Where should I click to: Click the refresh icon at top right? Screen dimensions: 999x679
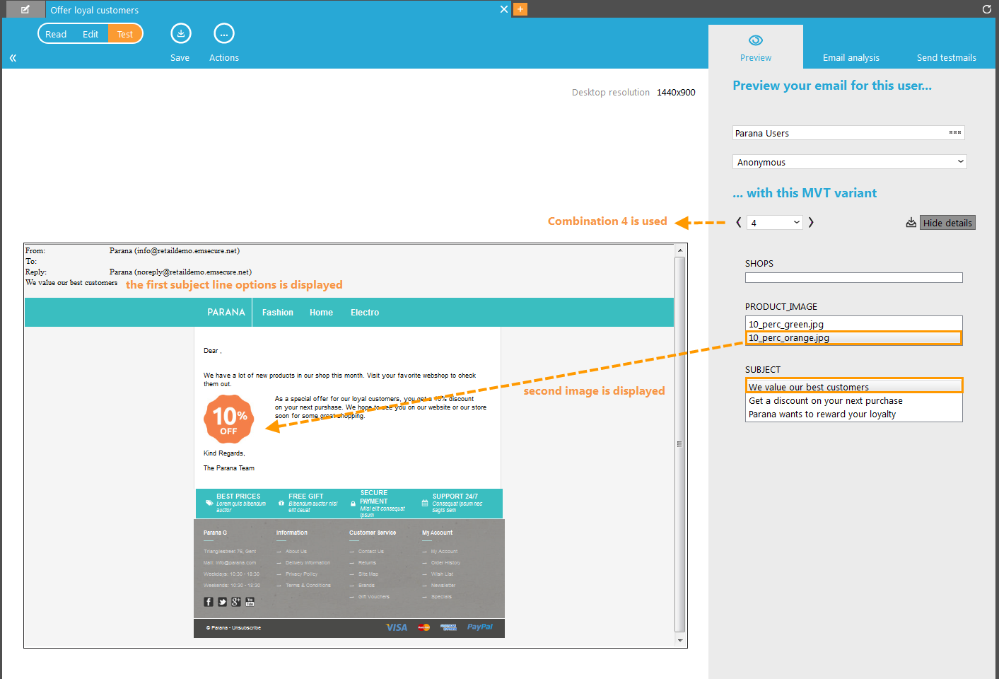click(x=986, y=9)
